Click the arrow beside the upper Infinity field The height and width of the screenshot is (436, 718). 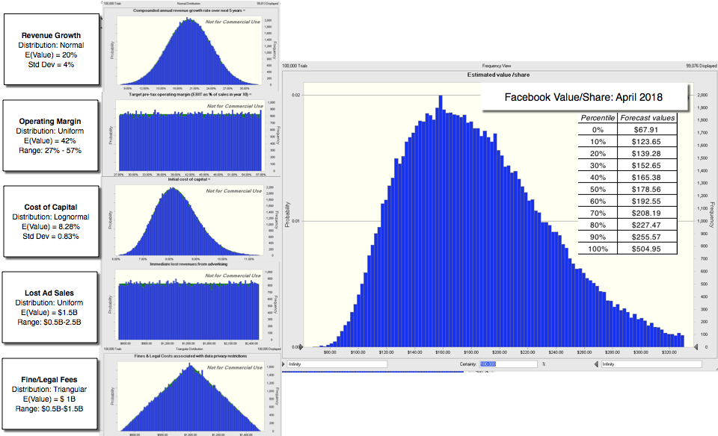pos(596,364)
